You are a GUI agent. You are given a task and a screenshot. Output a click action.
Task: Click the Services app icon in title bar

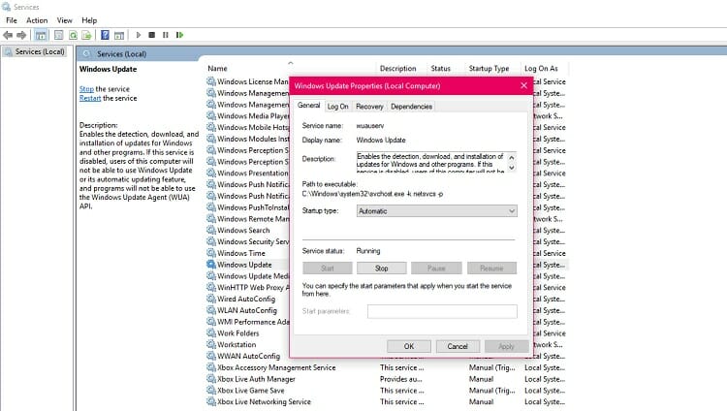(x=6, y=7)
